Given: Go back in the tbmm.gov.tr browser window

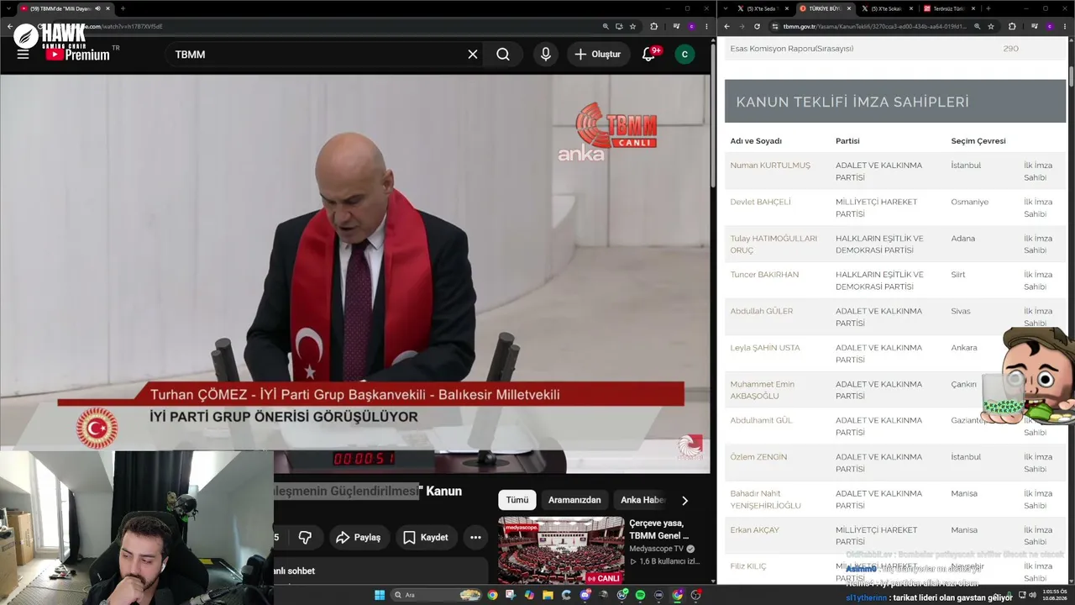Looking at the screenshot, I should point(727,26).
